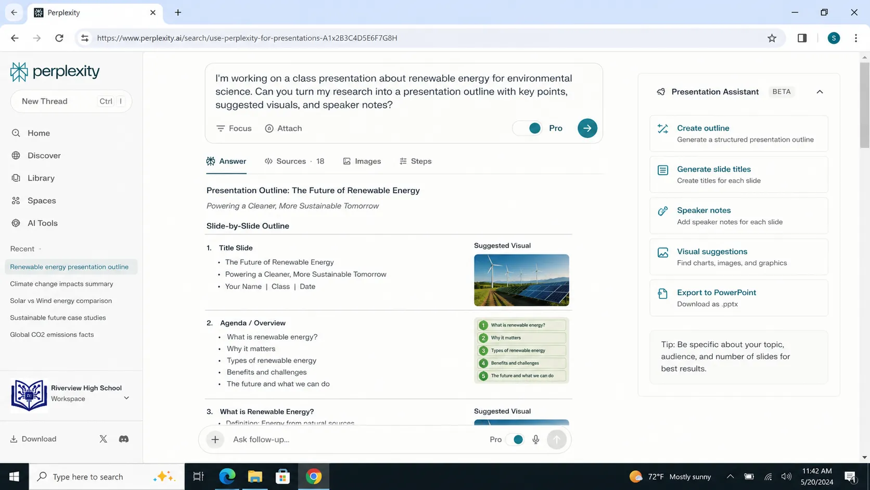Open Microsoft Store from taskbar
870x490 pixels.
[283, 476]
